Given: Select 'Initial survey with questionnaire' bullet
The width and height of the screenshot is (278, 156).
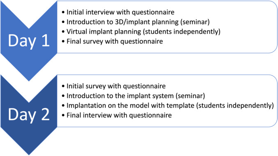Looking at the screenshot, I should (114, 86).
